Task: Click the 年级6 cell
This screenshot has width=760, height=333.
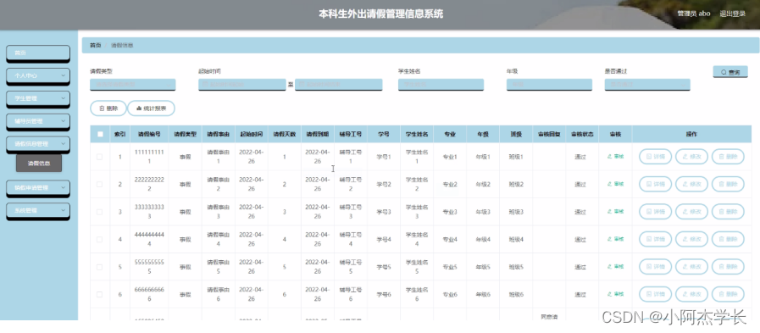Action: [483, 294]
